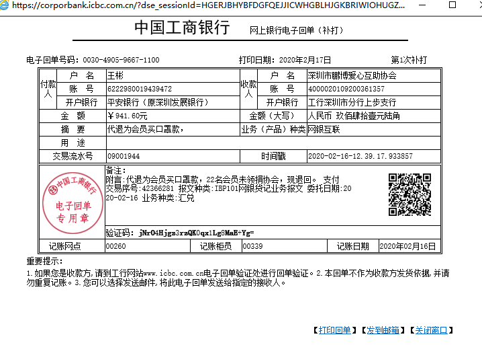
Task: Click the 收款人 label cell
Action: [248, 89]
